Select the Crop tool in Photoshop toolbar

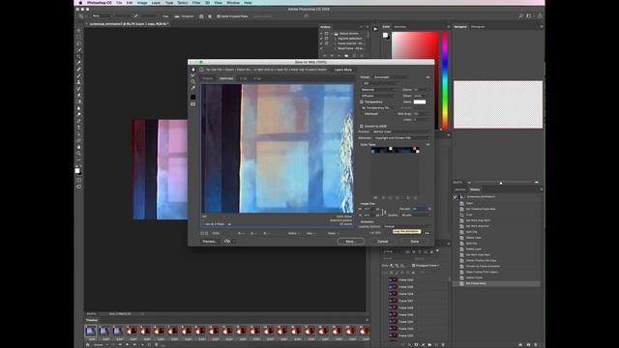coord(79,56)
